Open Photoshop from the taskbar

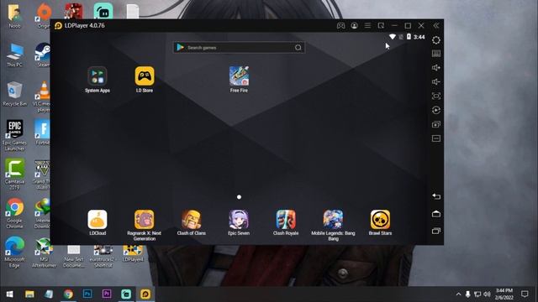(87, 294)
